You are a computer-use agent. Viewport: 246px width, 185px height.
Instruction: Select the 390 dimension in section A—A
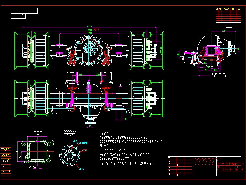coord(224,31)
